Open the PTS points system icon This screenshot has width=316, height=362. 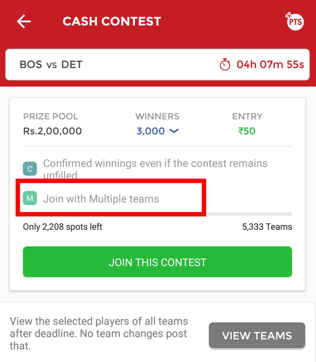tap(295, 21)
